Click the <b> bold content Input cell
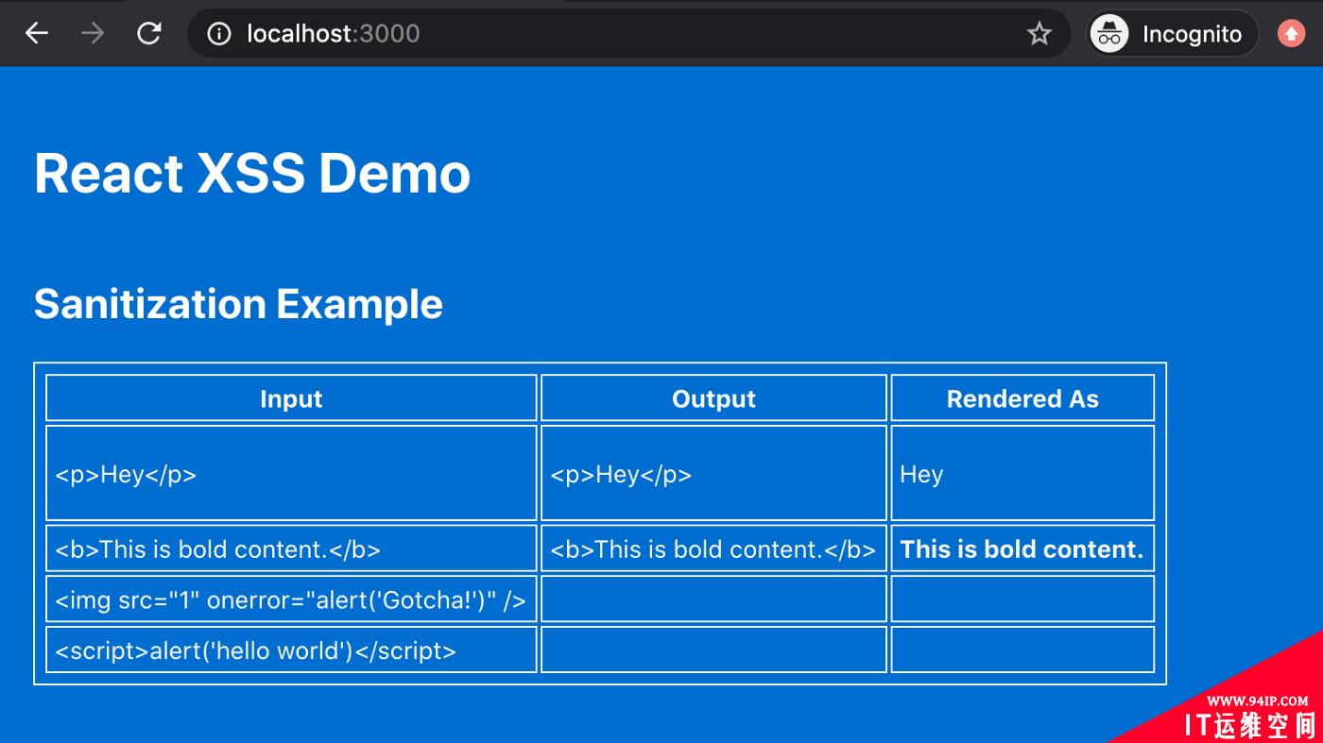The image size is (1323, 743). click(x=291, y=549)
